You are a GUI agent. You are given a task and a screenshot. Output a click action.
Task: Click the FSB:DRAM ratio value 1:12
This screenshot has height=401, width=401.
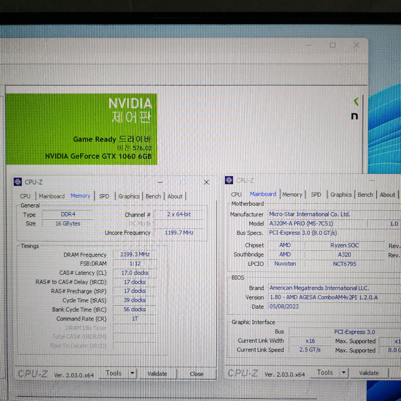coord(135,264)
